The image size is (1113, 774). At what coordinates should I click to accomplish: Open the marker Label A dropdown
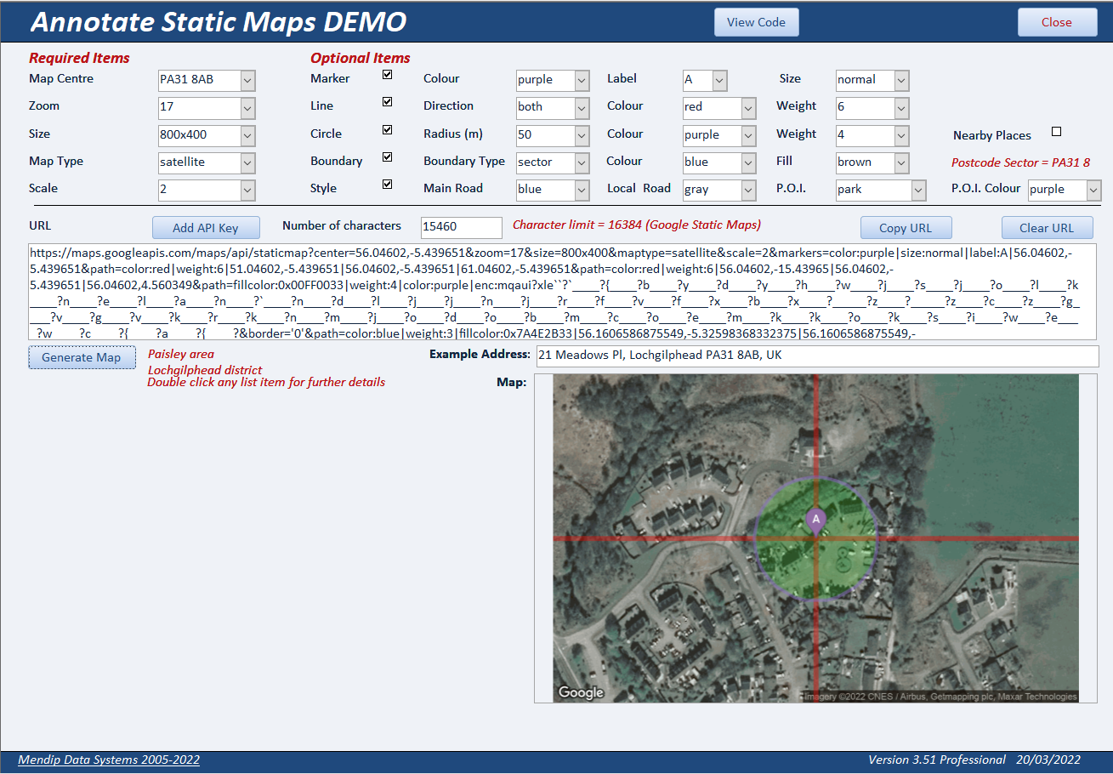tap(719, 80)
